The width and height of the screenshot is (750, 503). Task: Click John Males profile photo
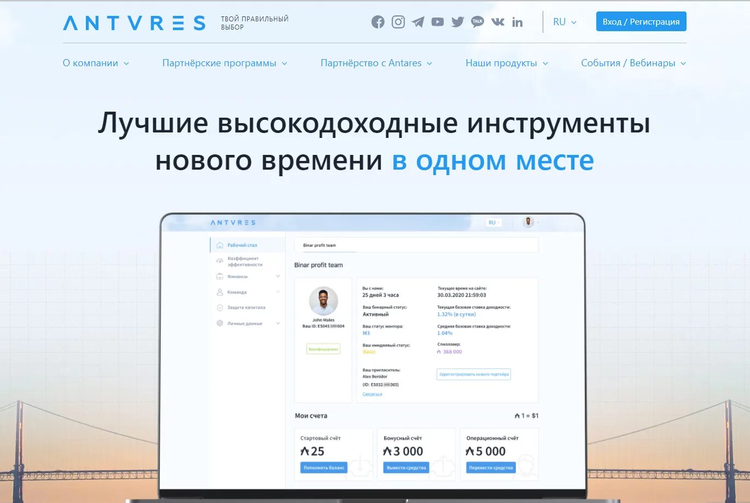[x=323, y=302]
